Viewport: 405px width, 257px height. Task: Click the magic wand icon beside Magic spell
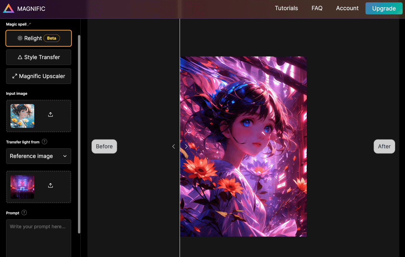click(x=29, y=24)
